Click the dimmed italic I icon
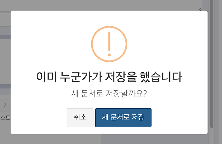The height and width of the screenshot is (144, 222). [x=5, y=105]
